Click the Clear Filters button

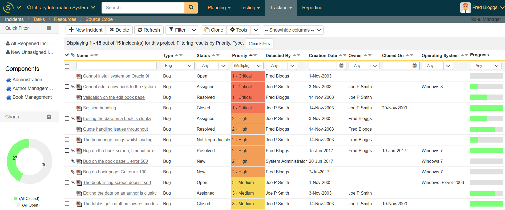point(259,44)
